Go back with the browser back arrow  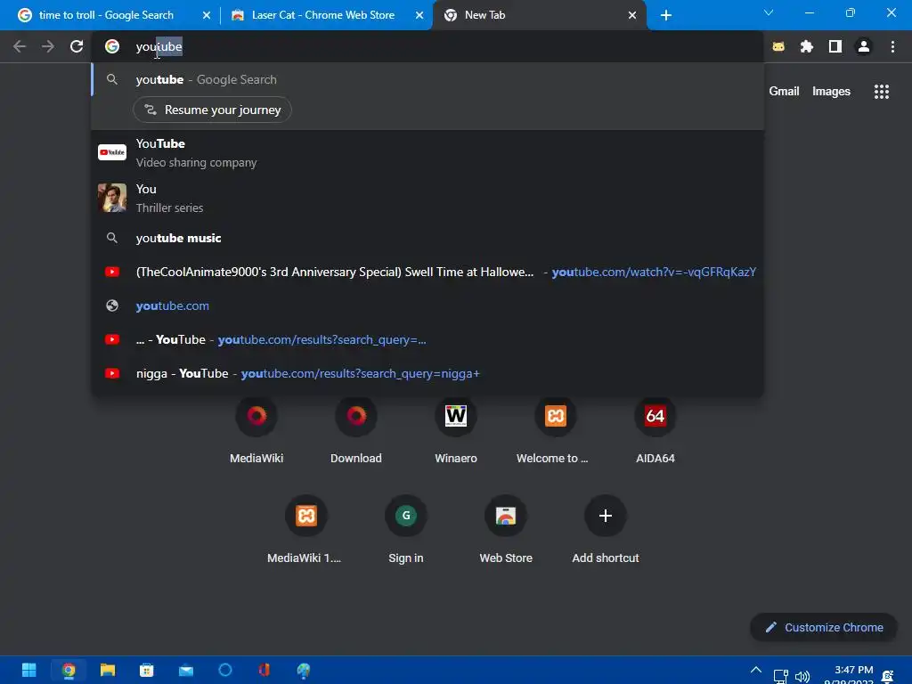point(20,46)
